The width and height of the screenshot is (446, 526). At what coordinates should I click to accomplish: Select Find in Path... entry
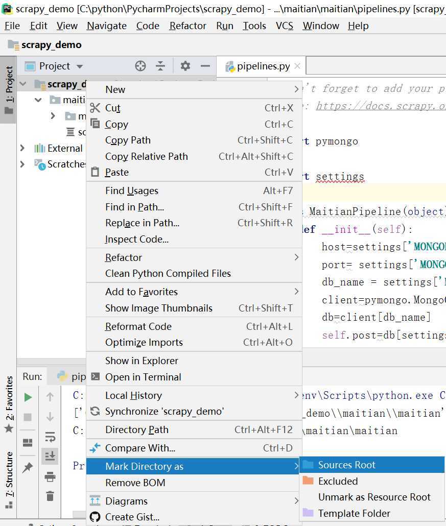click(194, 207)
